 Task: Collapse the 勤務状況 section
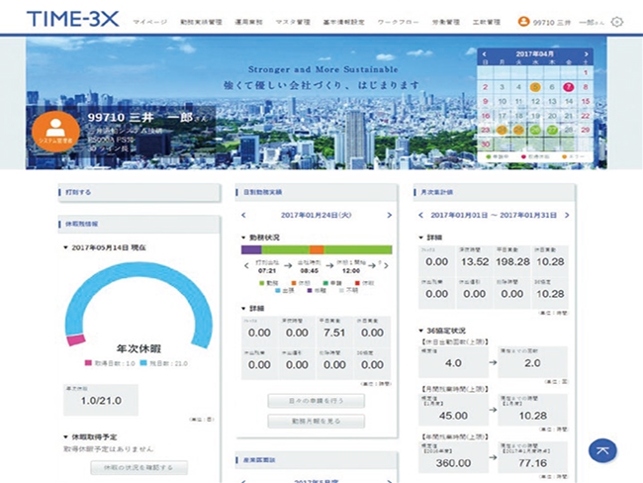[x=243, y=238]
